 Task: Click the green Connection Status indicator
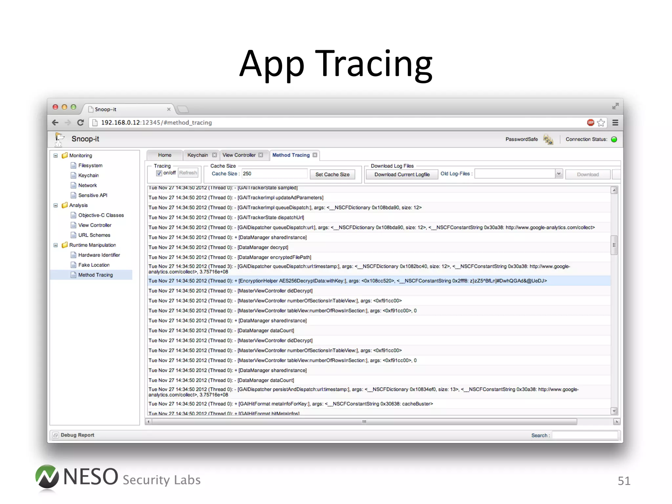click(614, 139)
